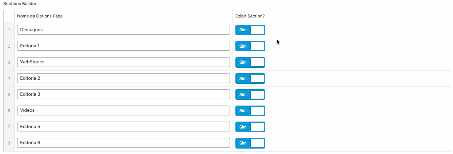Toggle Exibir Section switch for Editoria 5
This screenshot has width=453, height=154.
click(x=250, y=127)
